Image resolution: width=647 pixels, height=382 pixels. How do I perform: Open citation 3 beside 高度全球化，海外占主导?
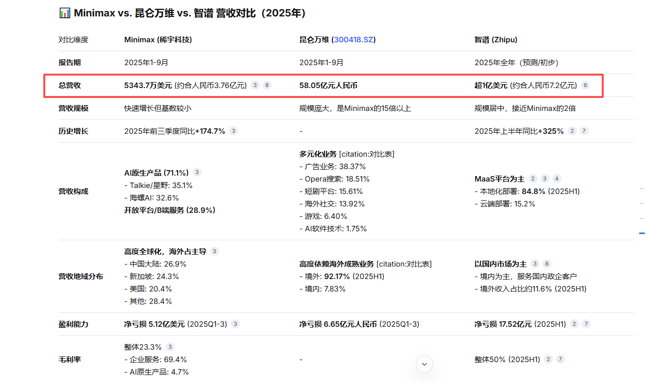pyautogui.click(x=215, y=251)
